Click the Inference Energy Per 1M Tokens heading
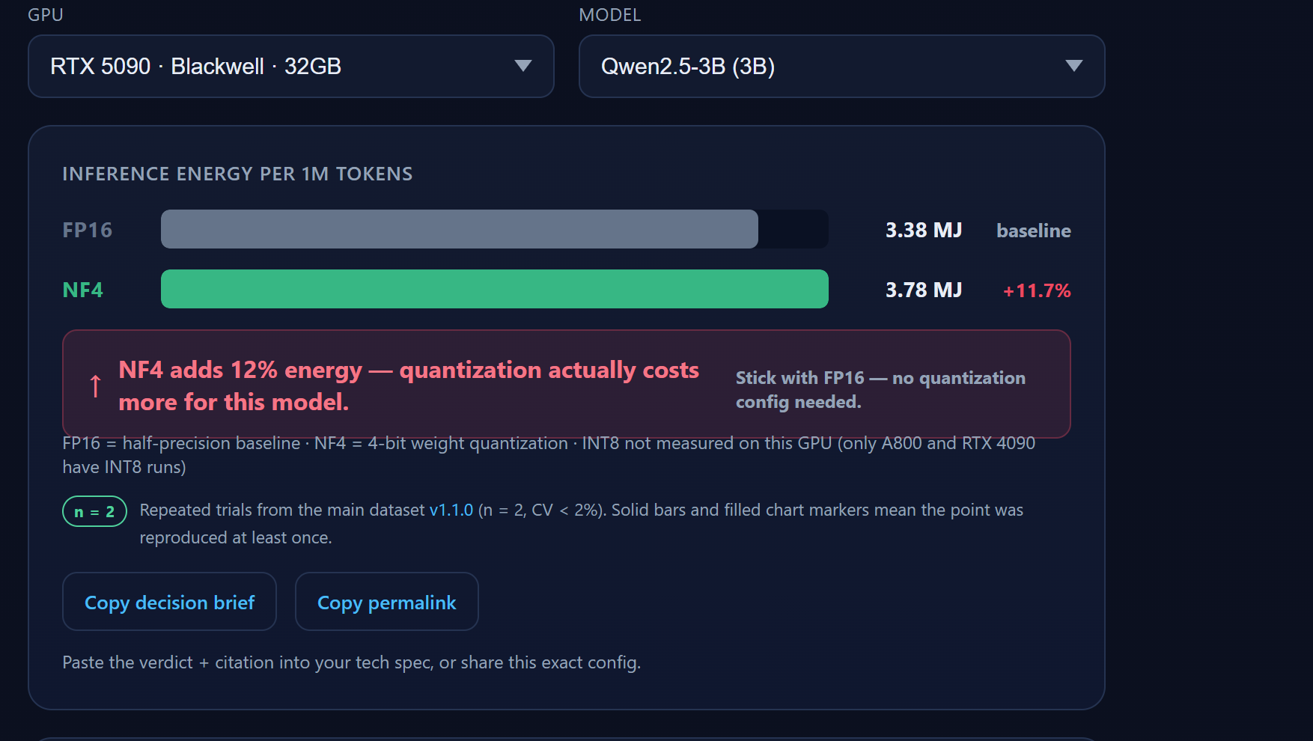The image size is (1313, 741). pyautogui.click(x=237, y=174)
